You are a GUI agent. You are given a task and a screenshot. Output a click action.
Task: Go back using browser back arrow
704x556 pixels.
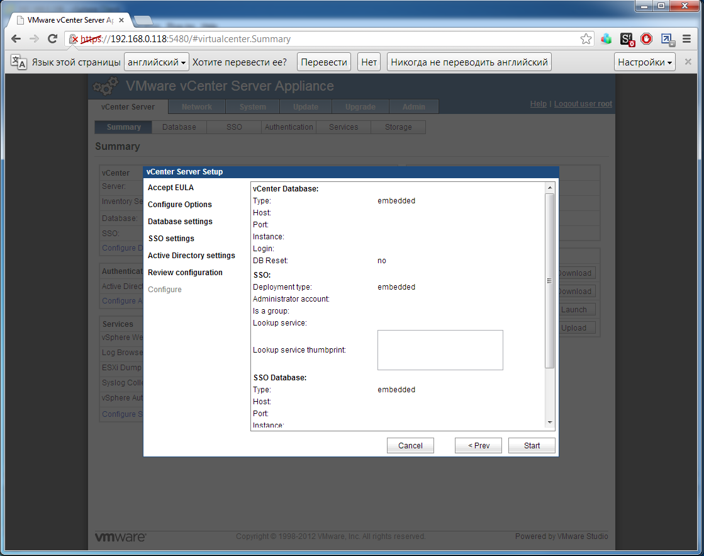click(16, 38)
